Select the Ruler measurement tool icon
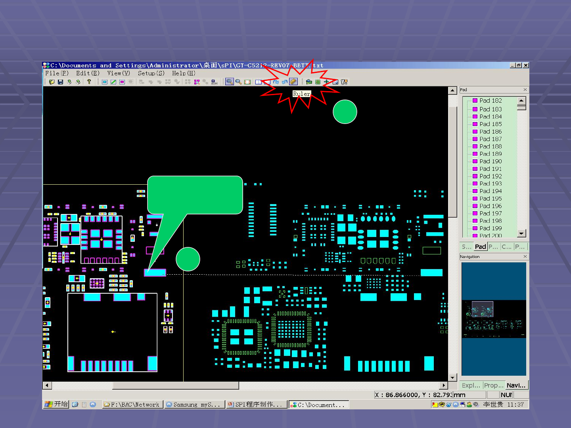The width and height of the screenshot is (571, 428). coord(293,82)
